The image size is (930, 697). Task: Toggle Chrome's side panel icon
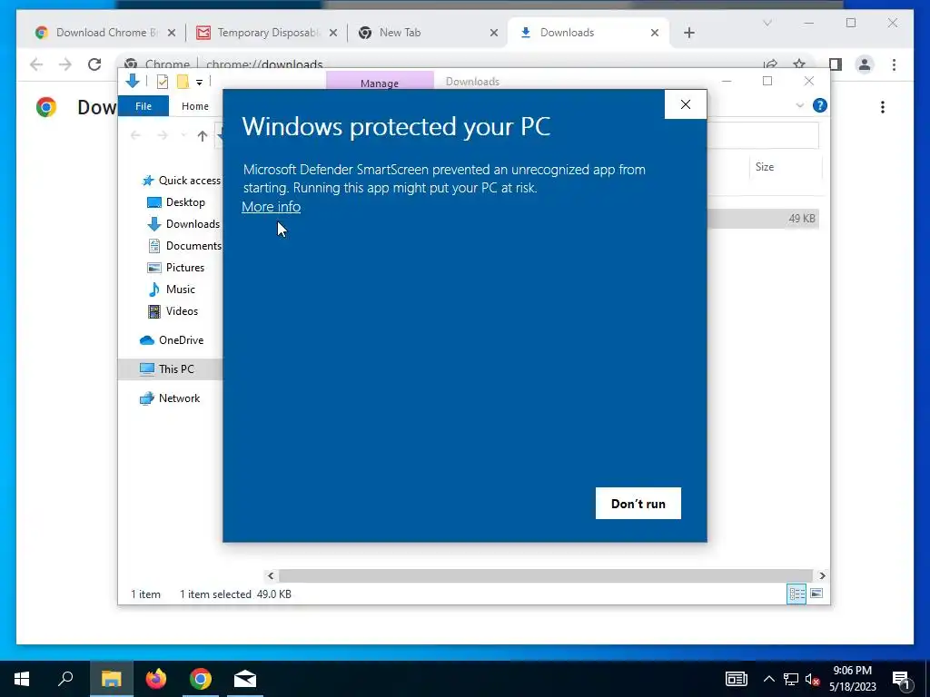[x=836, y=64]
